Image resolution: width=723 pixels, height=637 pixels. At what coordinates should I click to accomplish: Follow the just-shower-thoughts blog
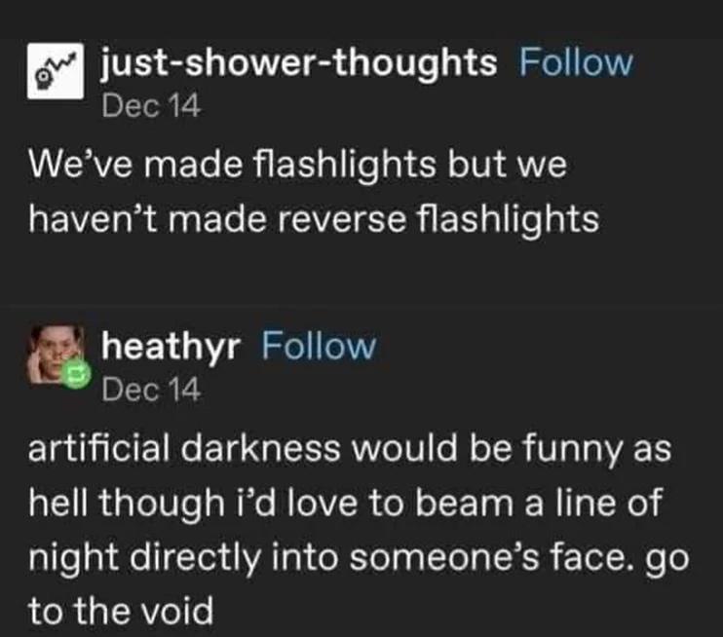tap(576, 62)
